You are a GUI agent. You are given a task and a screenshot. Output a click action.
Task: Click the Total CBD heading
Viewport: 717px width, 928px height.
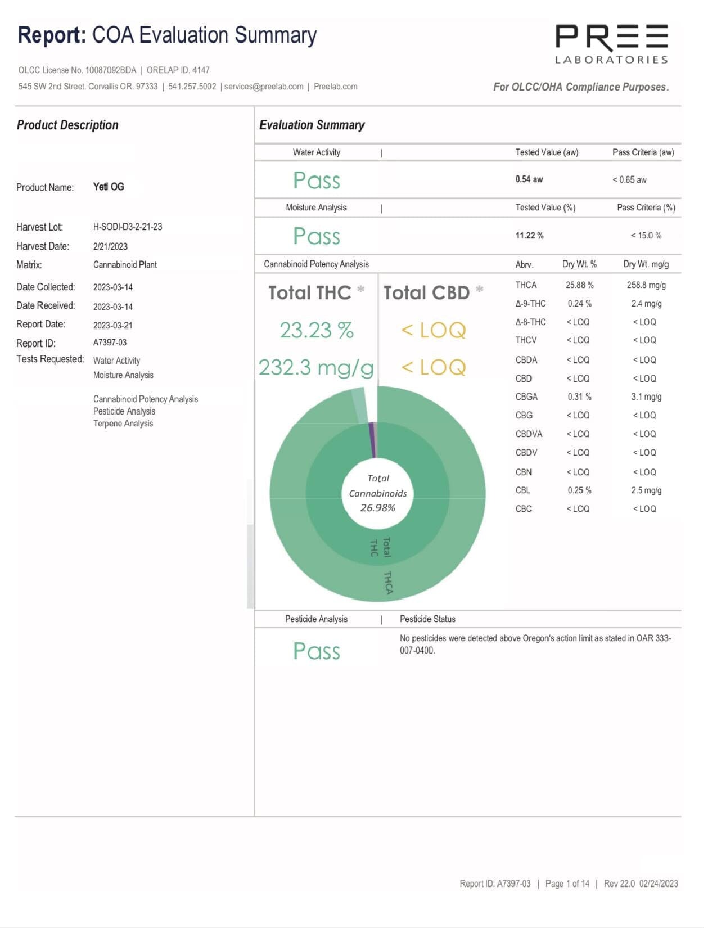coord(427,292)
